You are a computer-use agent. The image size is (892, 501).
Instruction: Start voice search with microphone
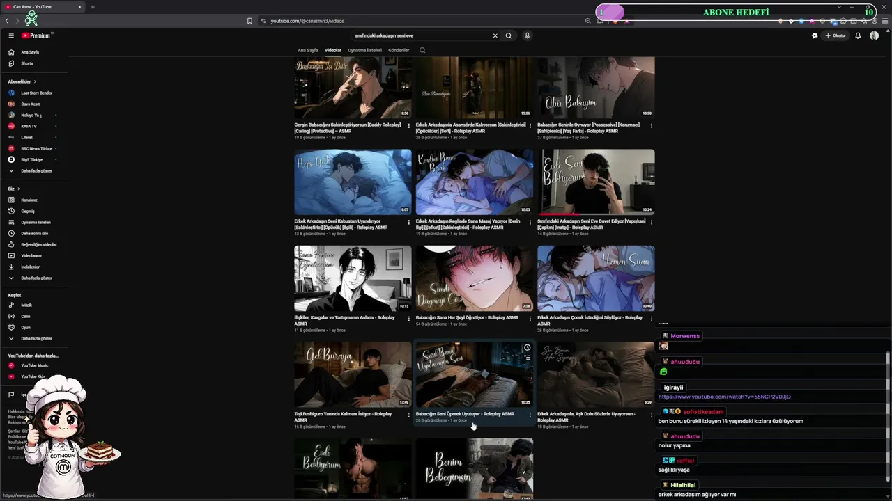(x=527, y=35)
